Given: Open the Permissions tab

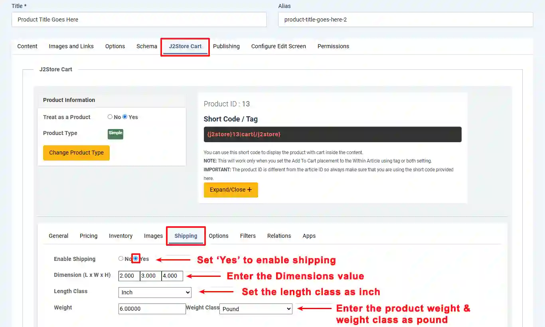Looking at the screenshot, I should [333, 46].
